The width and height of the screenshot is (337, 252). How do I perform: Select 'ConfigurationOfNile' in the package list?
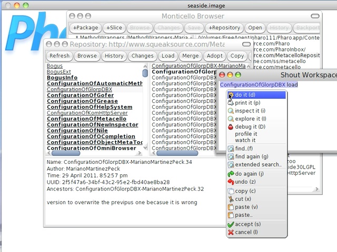[x=77, y=131]
